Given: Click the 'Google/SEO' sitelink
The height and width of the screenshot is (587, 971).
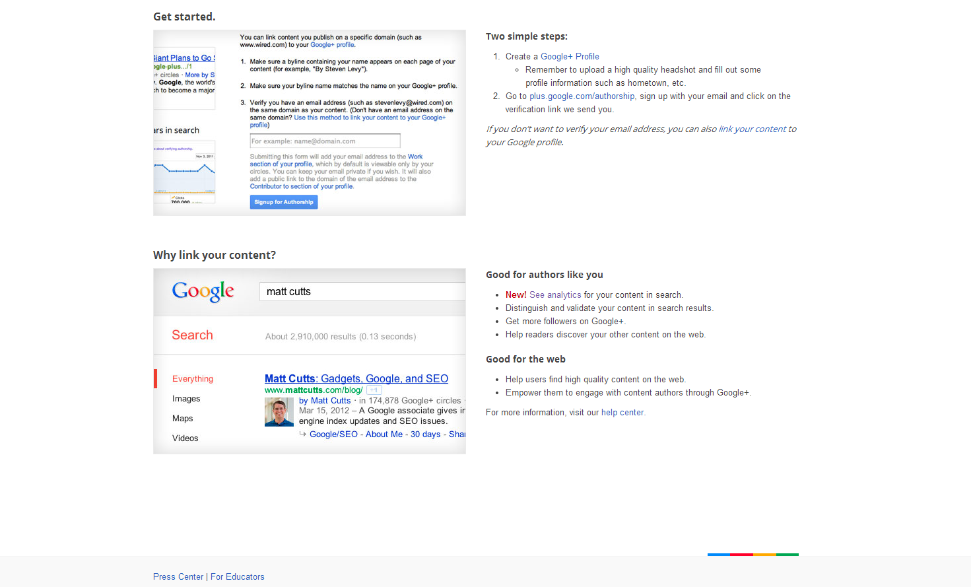Looking at the screenshot, I should click(333, 434).
